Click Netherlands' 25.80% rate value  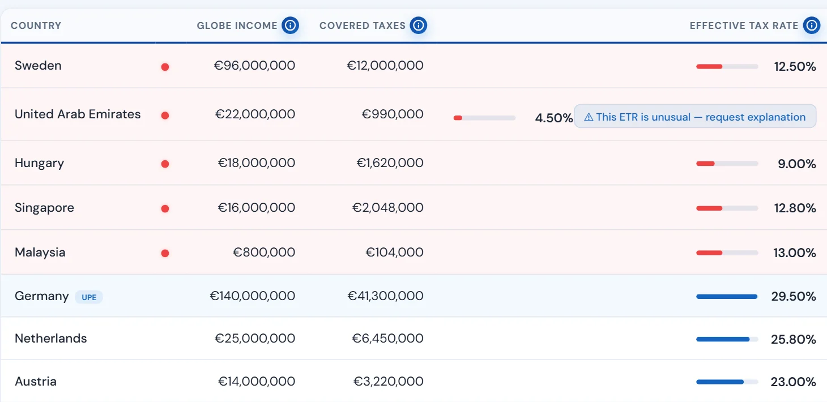794,339
